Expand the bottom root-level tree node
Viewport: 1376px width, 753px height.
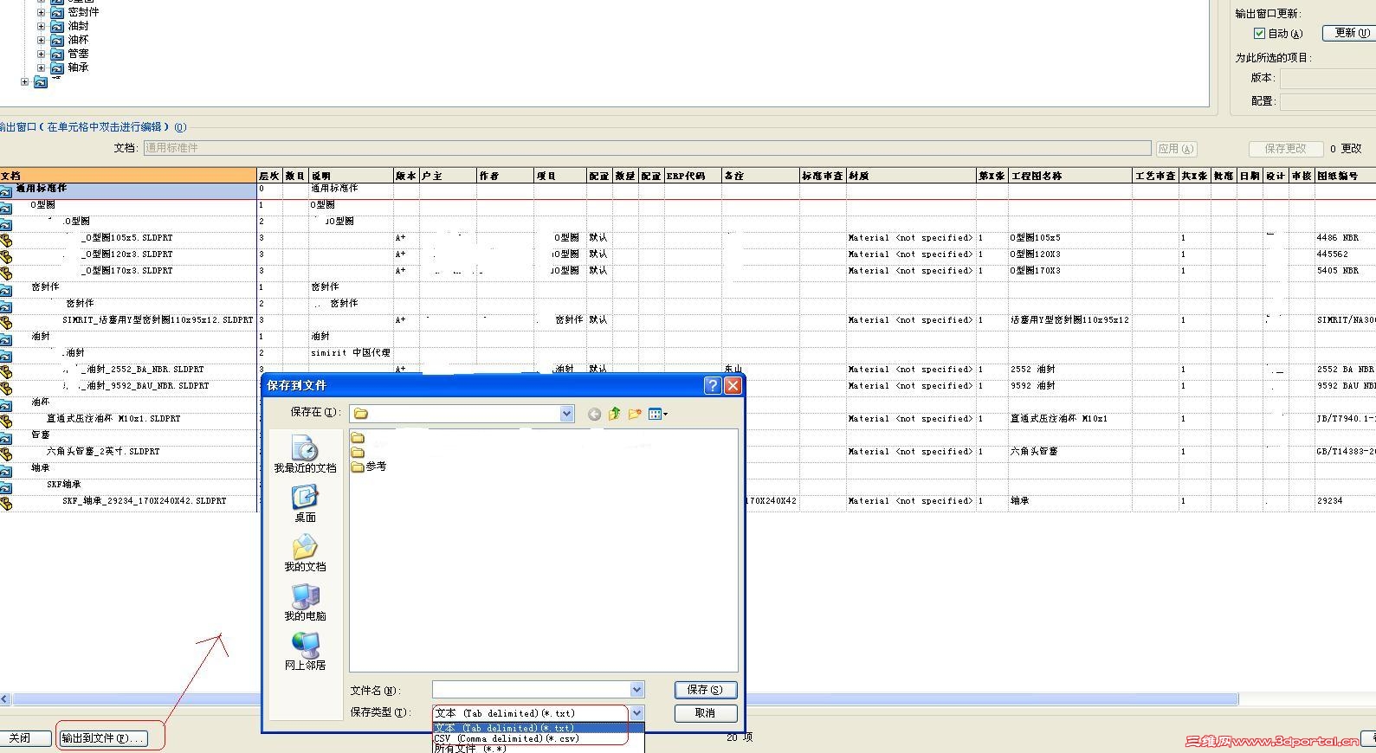[x=24, y=82]
